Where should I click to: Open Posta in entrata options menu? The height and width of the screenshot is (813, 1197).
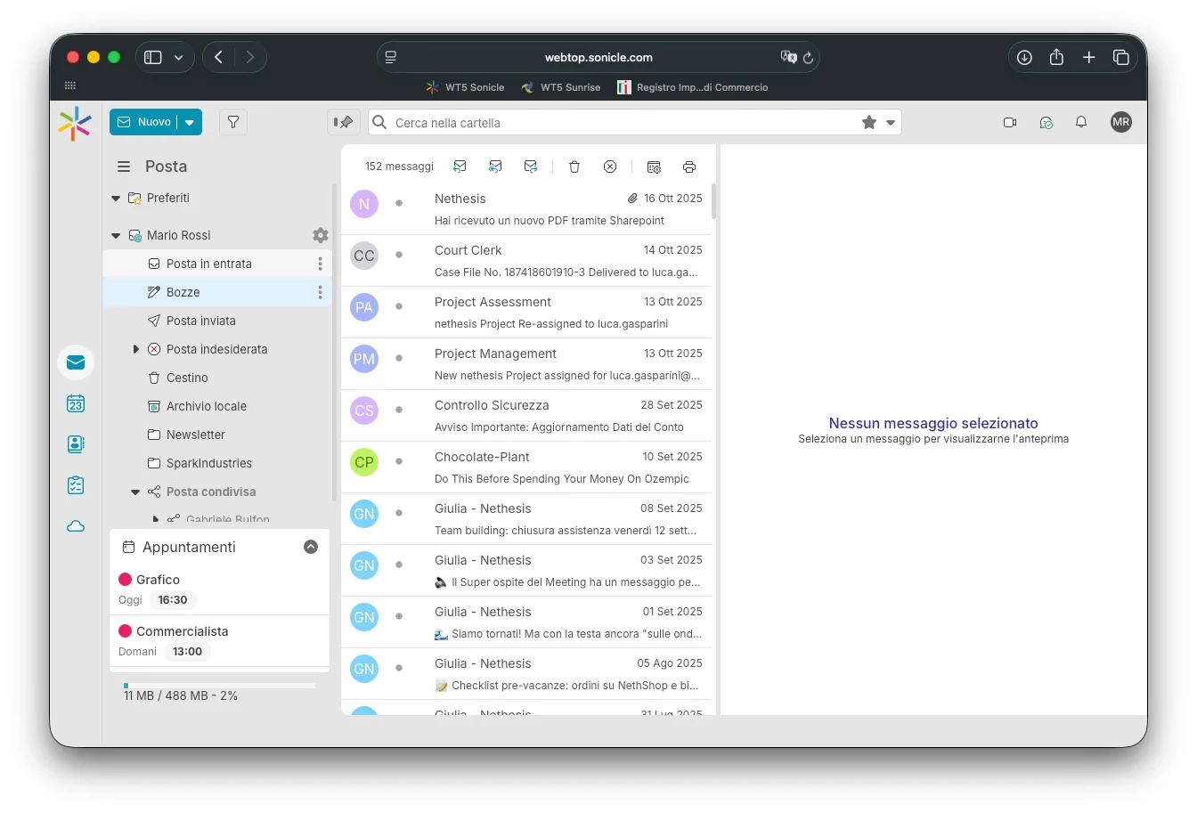coord(320,264)
